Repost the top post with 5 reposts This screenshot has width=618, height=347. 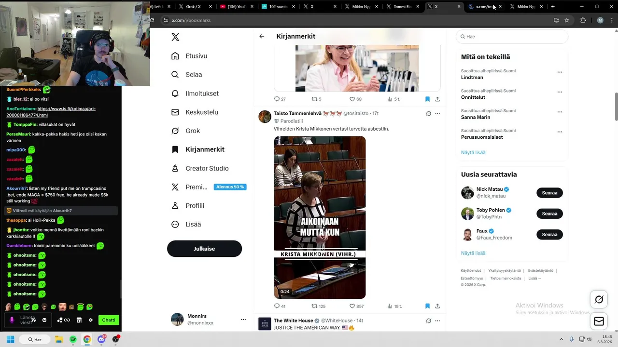316,99
